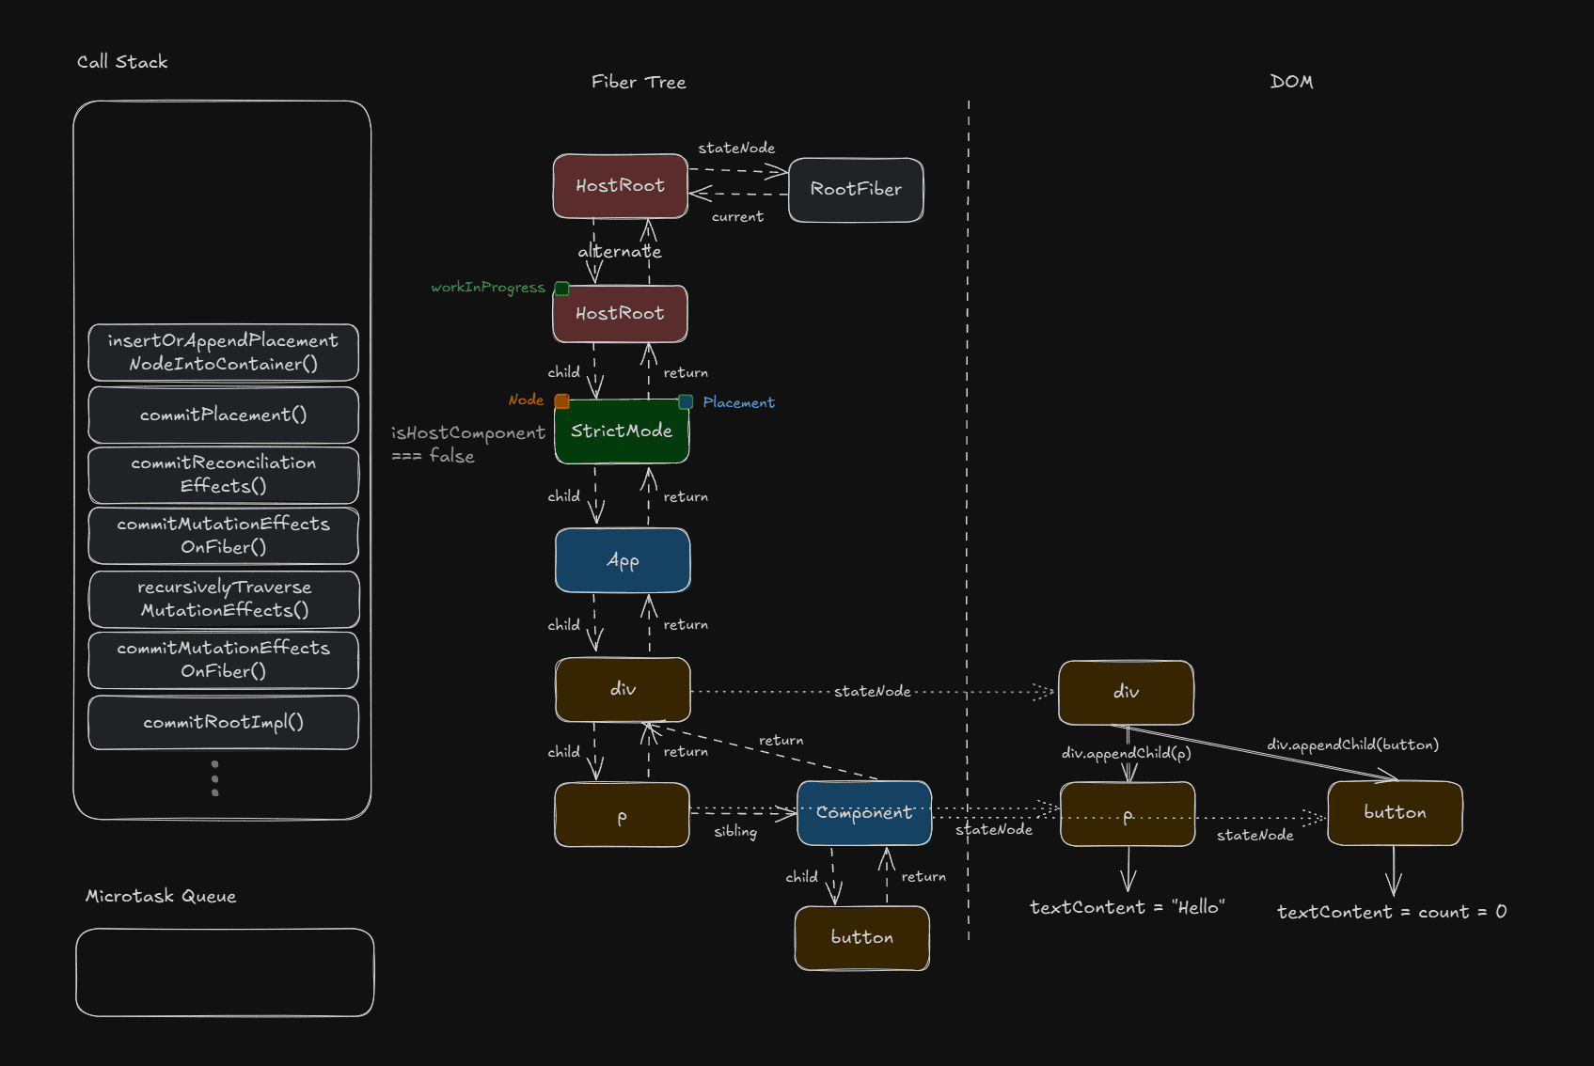Image resolution: width=1594 pixels, height=1066 pixels.
Task: Click the recursivelyTraverseMutationEffects() stack frame
Action: click(x=223, y=599)
